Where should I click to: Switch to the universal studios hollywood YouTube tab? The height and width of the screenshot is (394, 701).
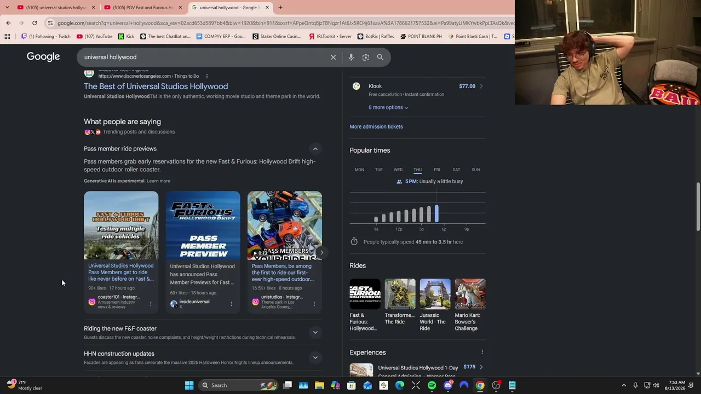(55, 8)
